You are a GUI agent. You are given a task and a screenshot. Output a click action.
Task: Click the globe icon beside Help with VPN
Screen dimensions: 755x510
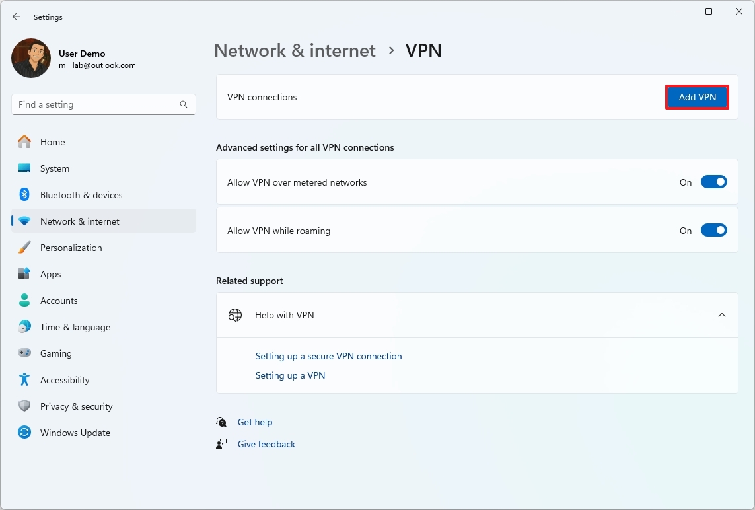[235, 314]
